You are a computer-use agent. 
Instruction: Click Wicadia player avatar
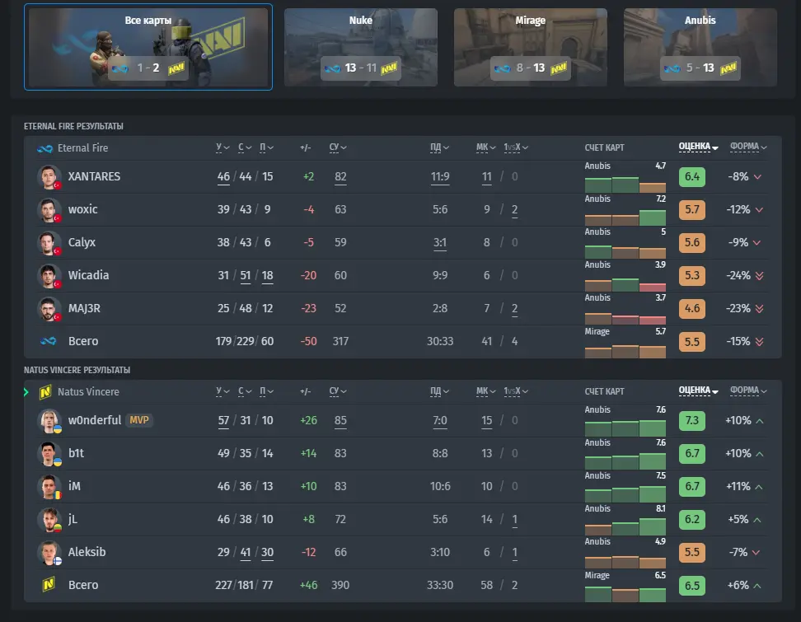click(x=49, y=276)
